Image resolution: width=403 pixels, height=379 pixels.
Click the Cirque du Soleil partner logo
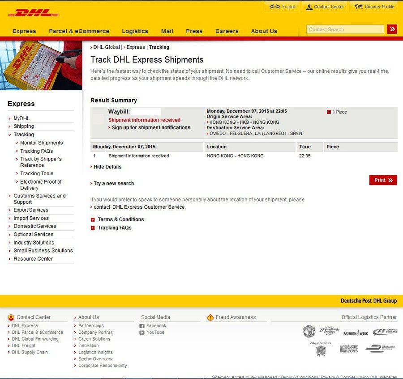pos(321,349)
